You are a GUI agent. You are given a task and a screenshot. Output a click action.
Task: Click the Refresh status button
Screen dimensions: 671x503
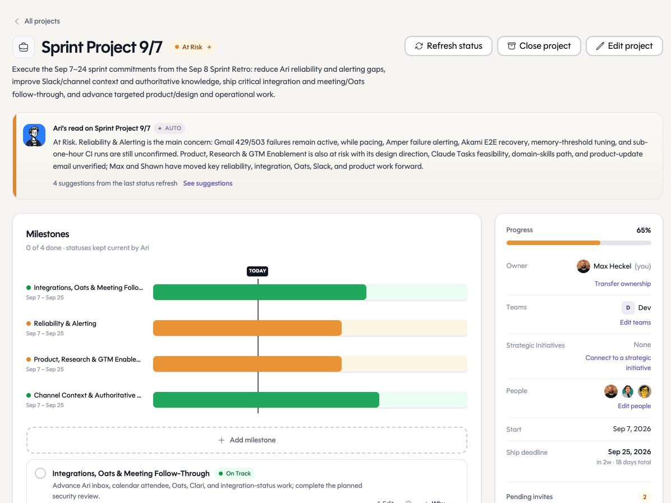(x=448, y=46)
